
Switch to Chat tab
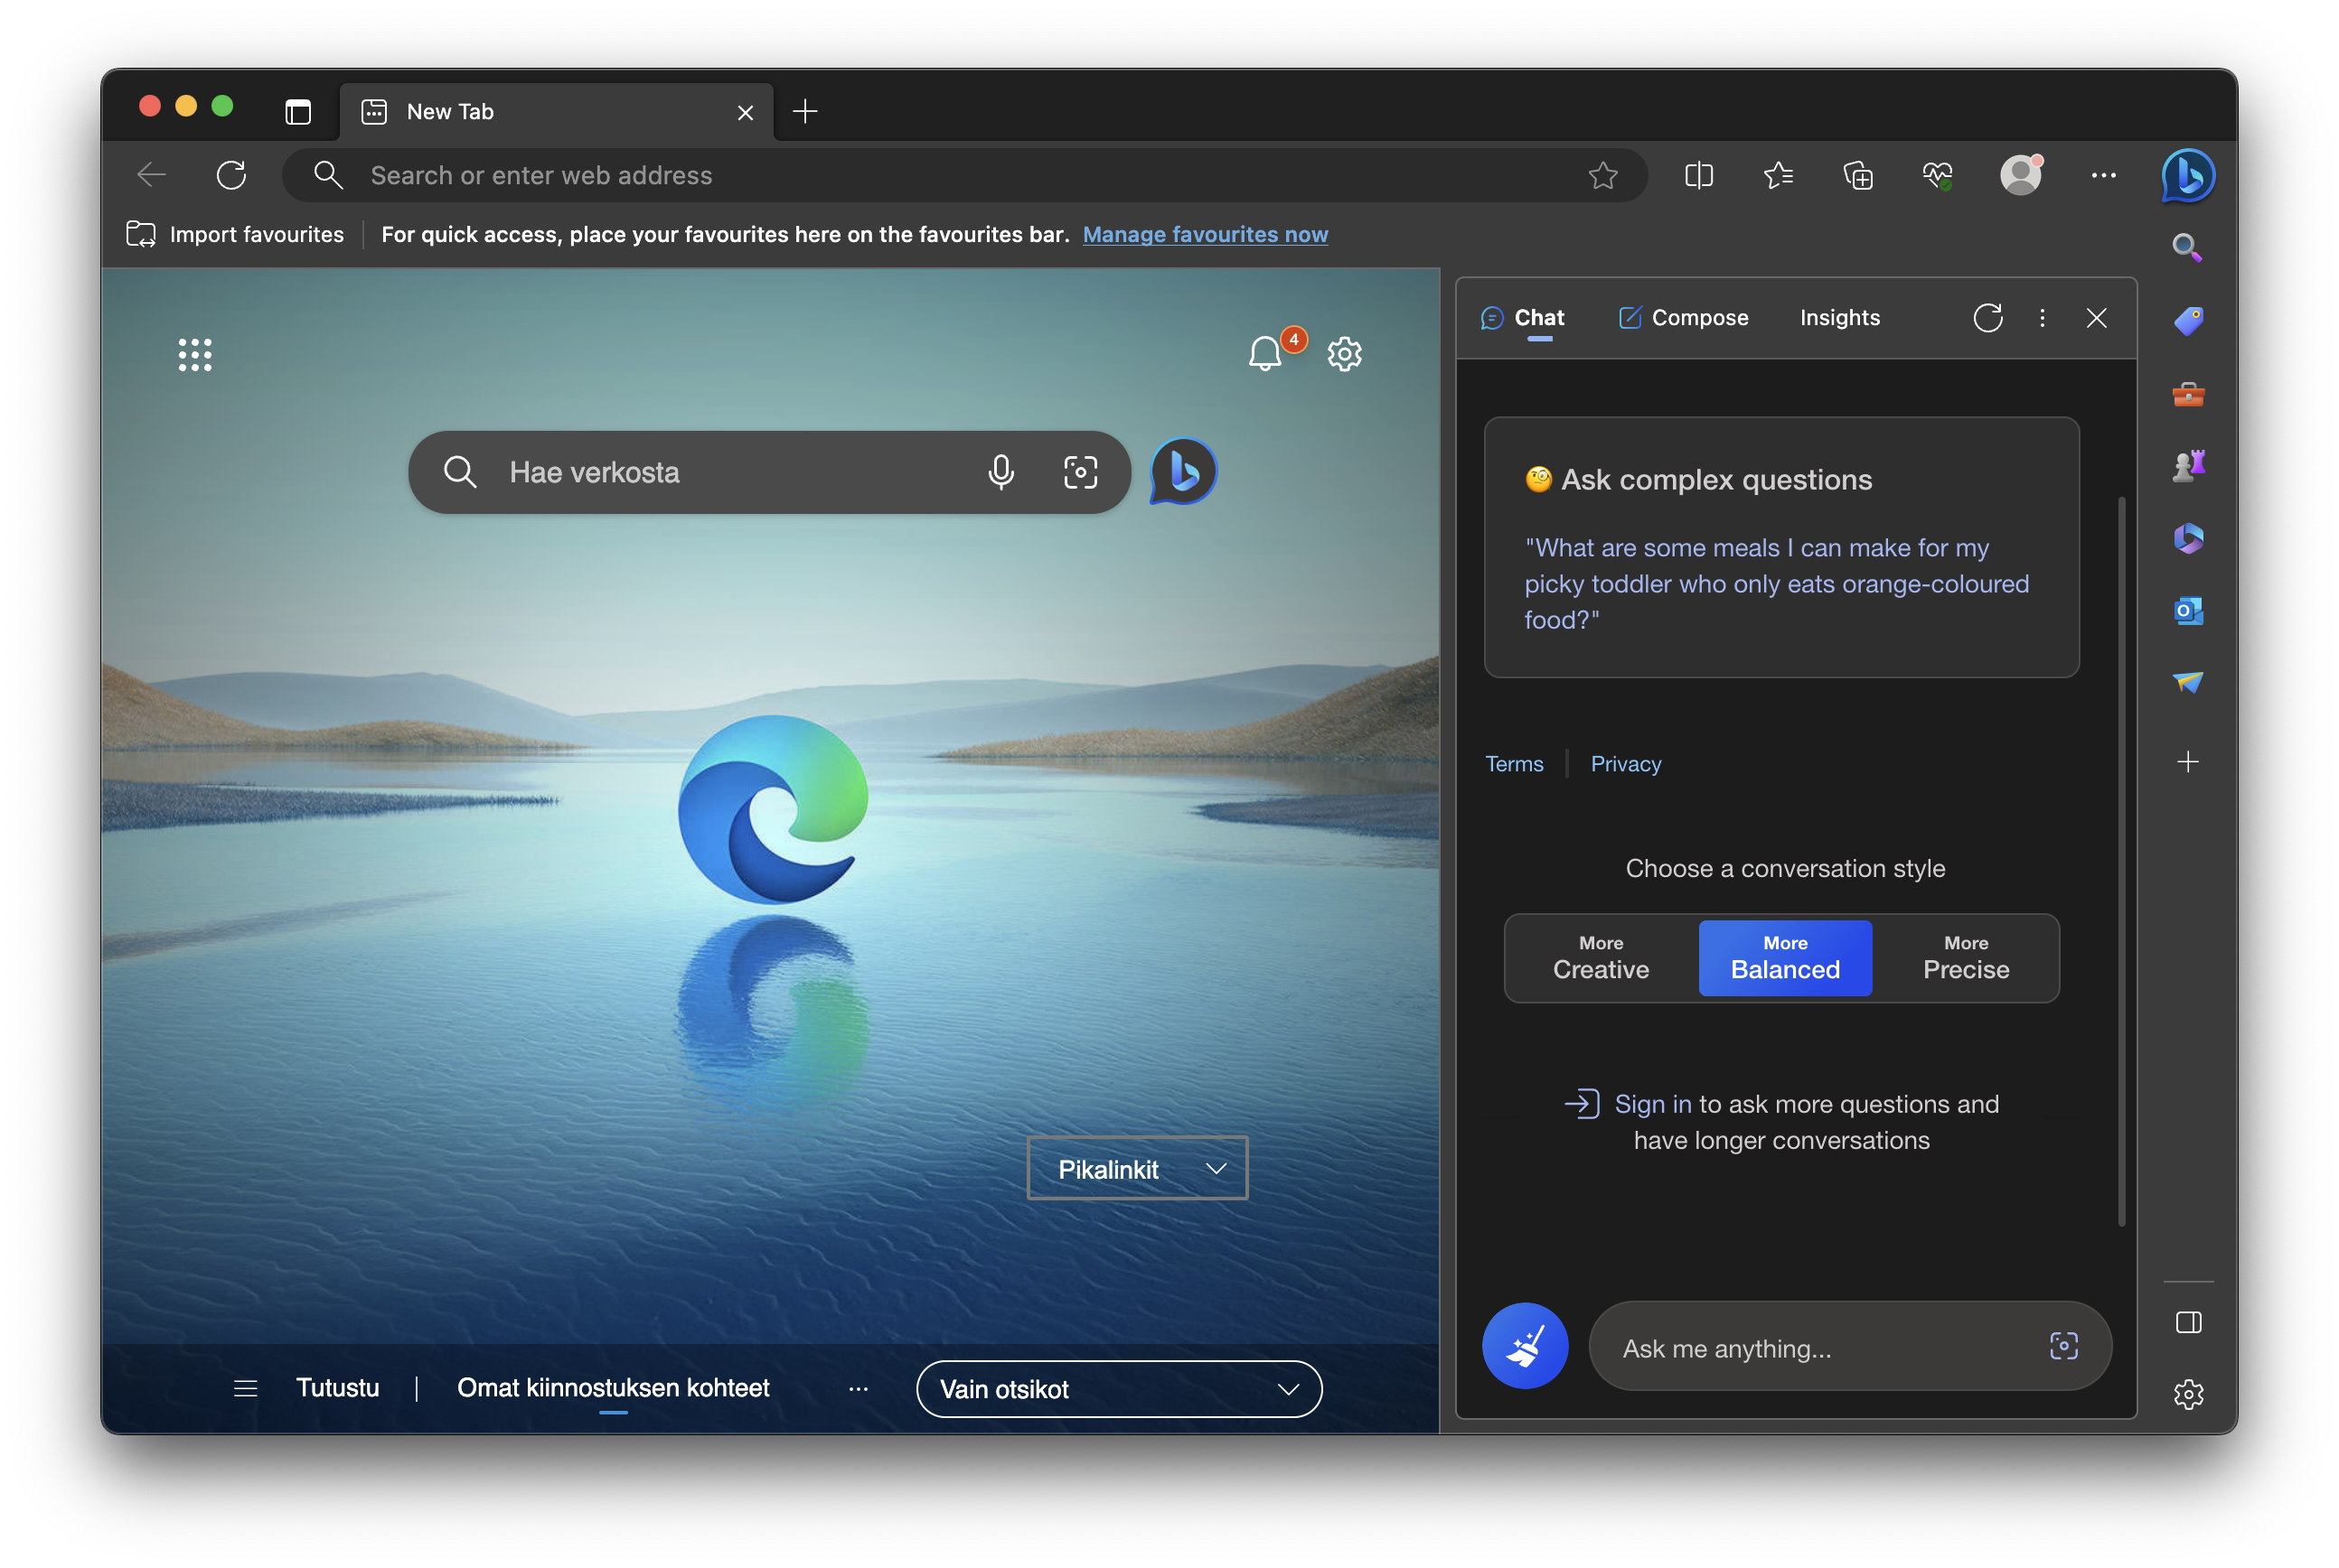coord(1522,318)
